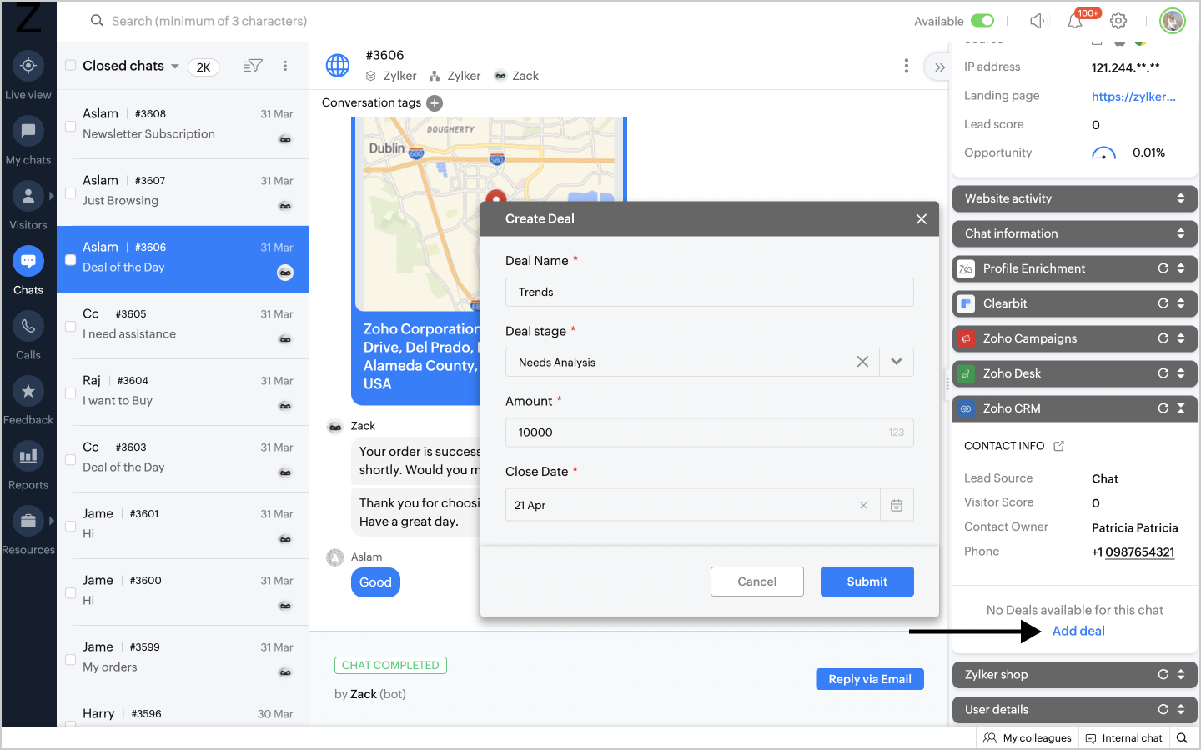
Task: Cancel the Create Deal dialog
Action: 757,582
